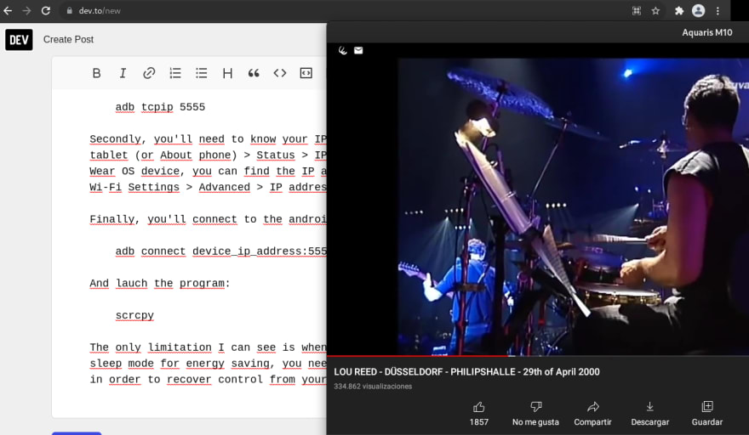
Task: Insert inline code with angle brackets icon
Action: (280, 73)
